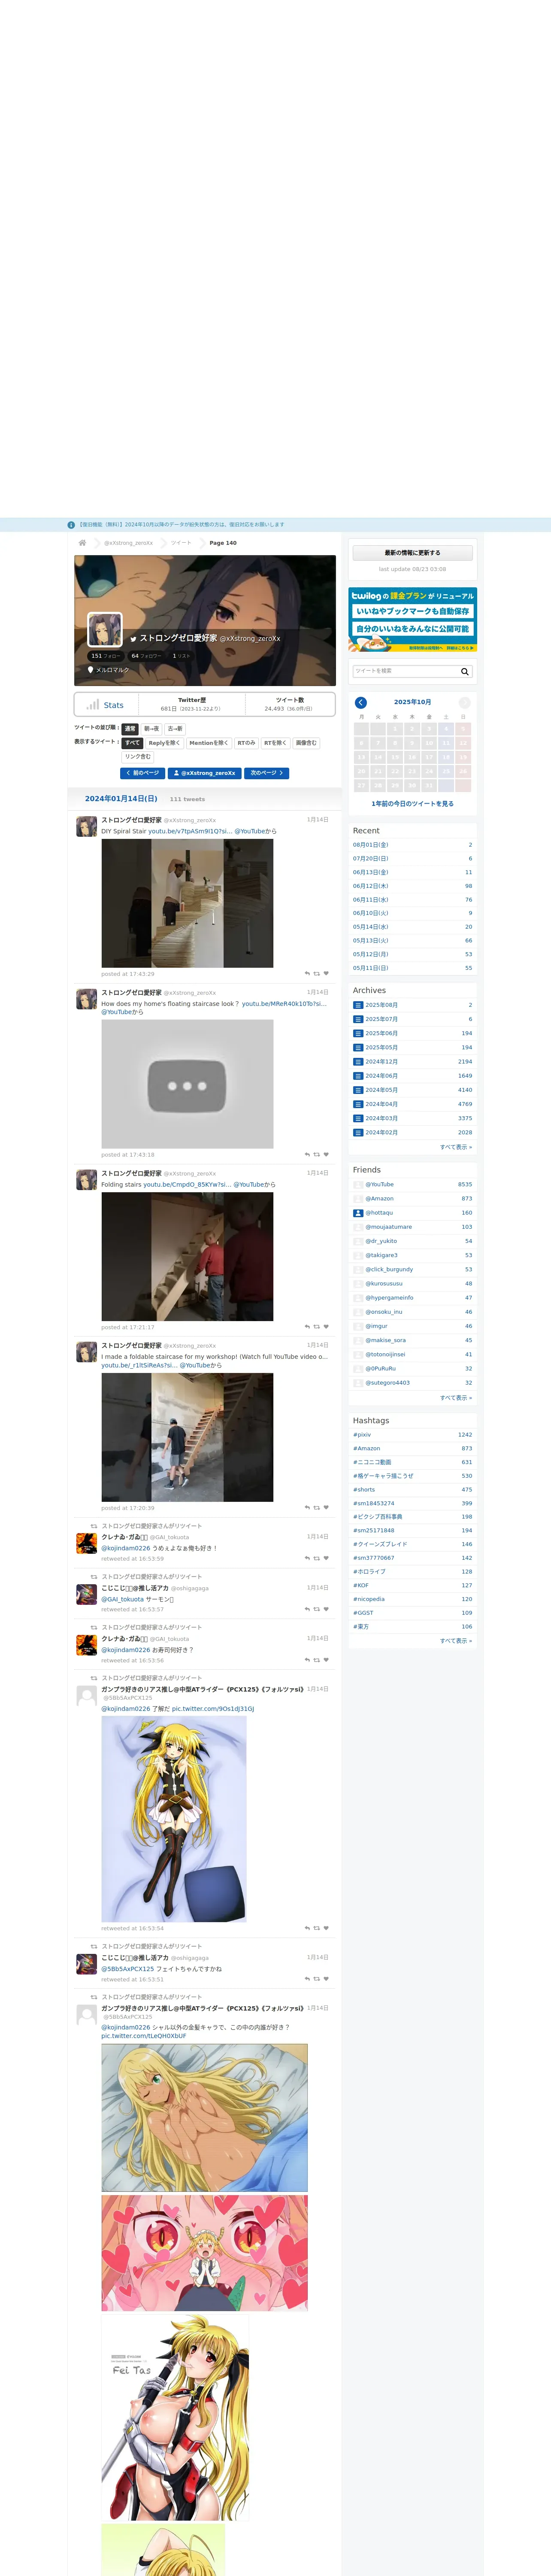Viewport: 551px width, 2576px height.
Task: Click 最新の情報に更新する button
Action: click(412, 553)
